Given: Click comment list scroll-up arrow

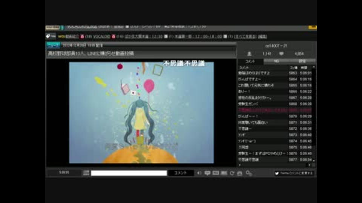Looking at the screenshot, I should pyautogui.click(x=313, y=67).
